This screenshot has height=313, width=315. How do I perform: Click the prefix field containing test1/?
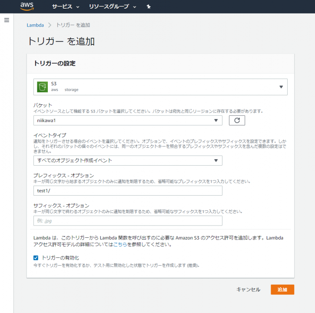[128, 190]
